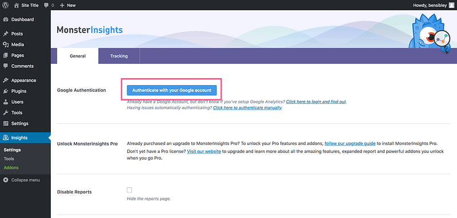Click Unlock MonsterInsights Pro label

point(87,144)
